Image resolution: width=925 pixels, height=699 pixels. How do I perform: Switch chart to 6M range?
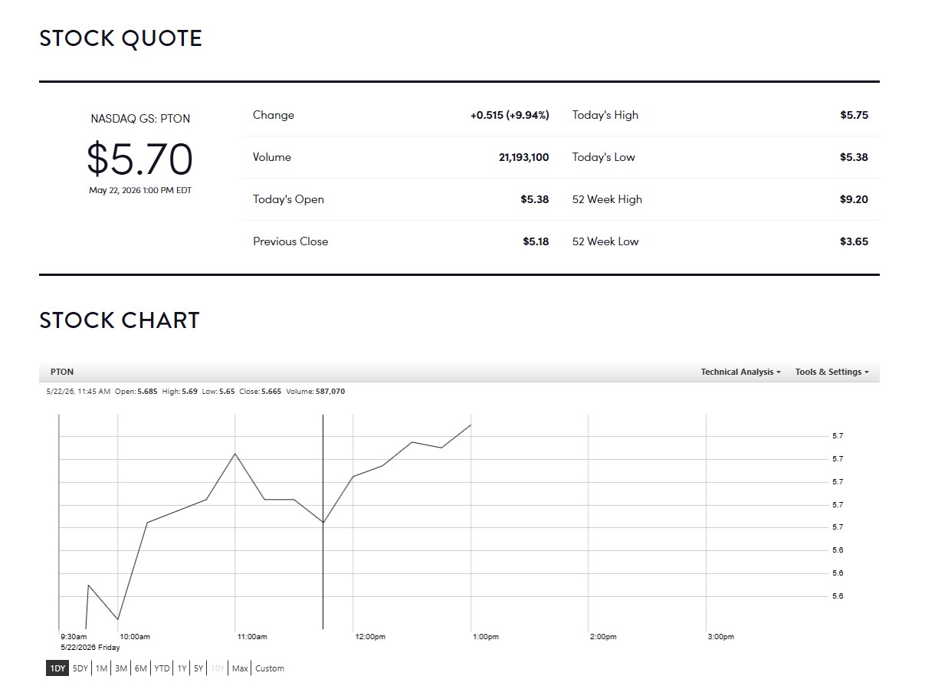[x=140, y=668]
